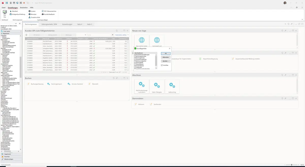Open Benutzer settings in the ribbon
The width and height of the screenshot is (305, 167).
[x=33, y=14]
